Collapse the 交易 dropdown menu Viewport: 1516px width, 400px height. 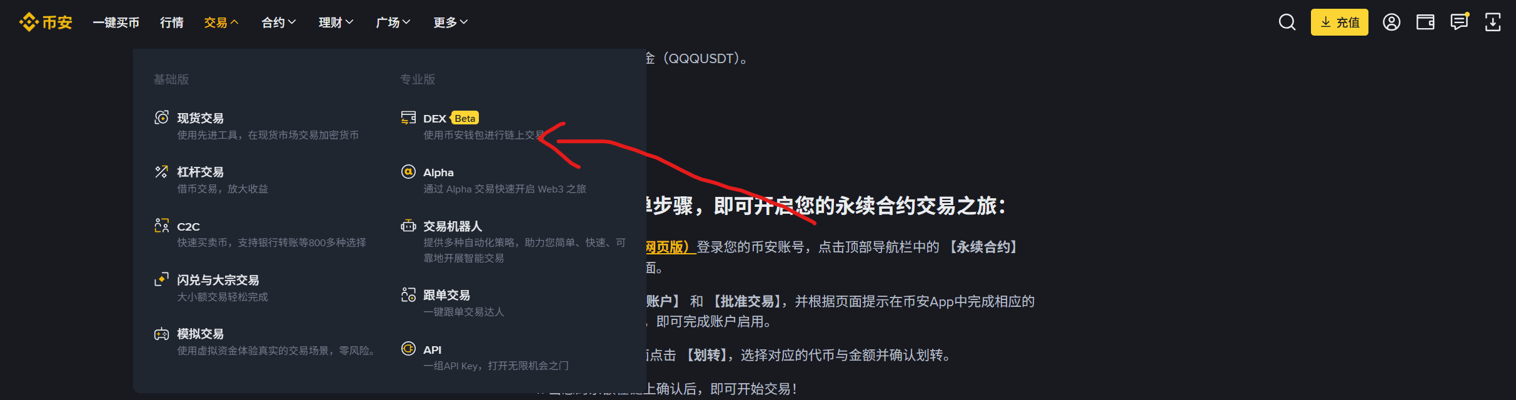[x=221, y=22]
